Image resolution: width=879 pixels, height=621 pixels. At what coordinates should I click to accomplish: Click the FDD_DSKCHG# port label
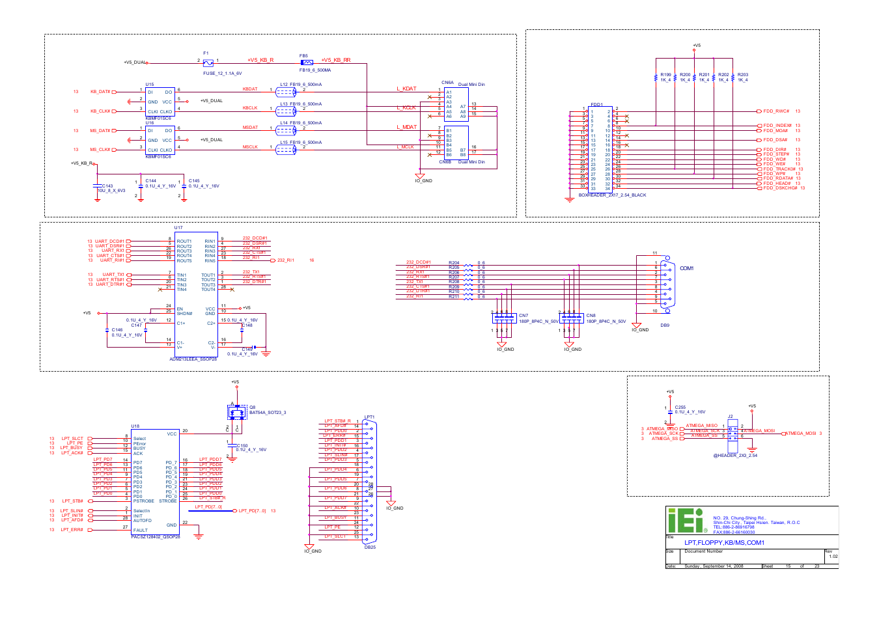point(780,188)
